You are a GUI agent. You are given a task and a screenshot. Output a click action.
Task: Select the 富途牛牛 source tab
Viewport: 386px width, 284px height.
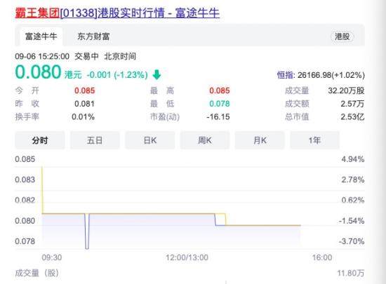41,36
